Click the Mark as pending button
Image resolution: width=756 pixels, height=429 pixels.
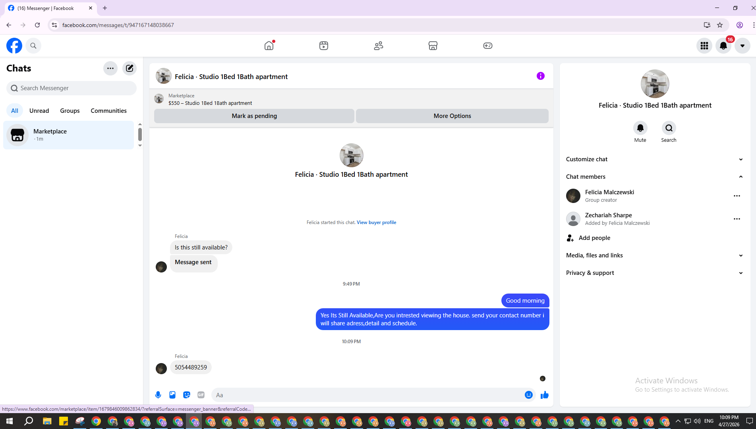[x=254, y=116]
